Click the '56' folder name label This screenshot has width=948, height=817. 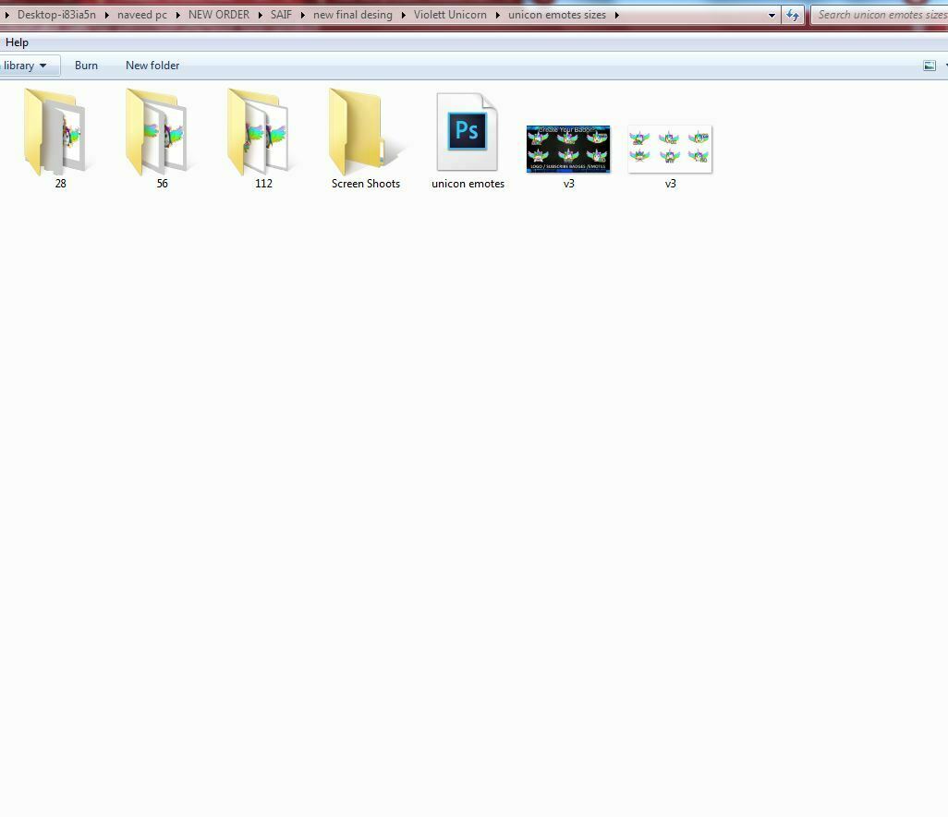pyautogui.click(x=162, y=184)
